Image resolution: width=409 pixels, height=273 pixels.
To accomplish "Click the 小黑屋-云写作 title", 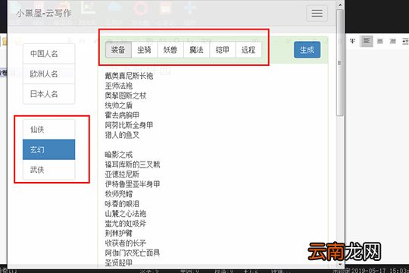I will tap(44, 13).
